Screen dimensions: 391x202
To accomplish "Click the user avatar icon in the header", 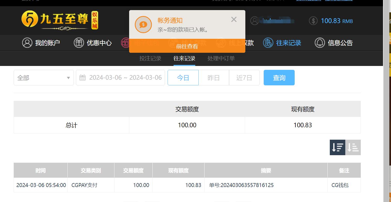I will tap(254, 21).
